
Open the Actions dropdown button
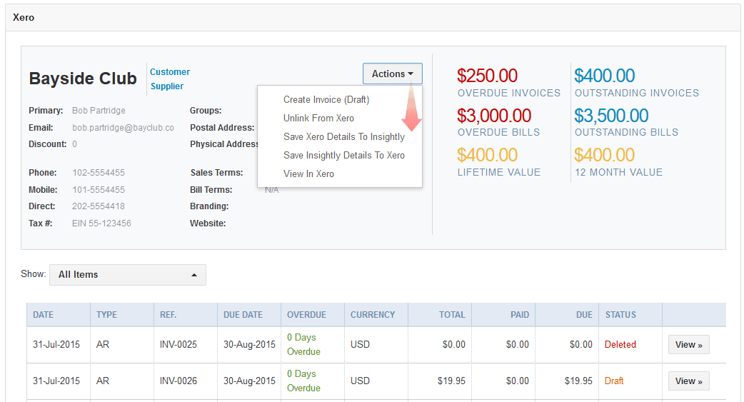393,74
